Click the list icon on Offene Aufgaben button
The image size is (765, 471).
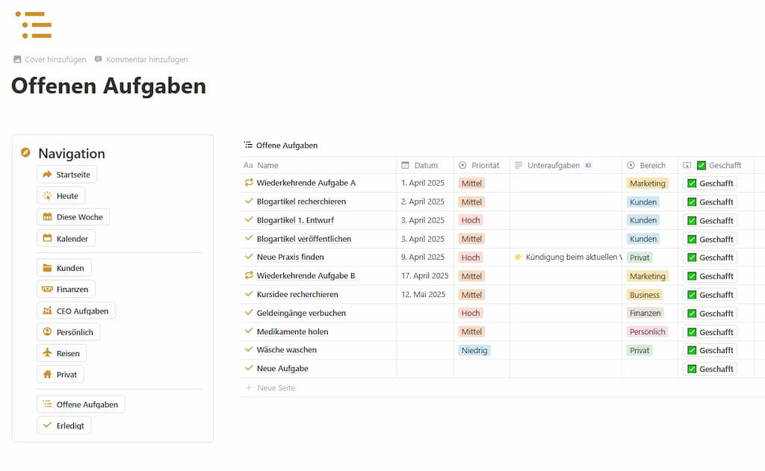pos(47,404)
